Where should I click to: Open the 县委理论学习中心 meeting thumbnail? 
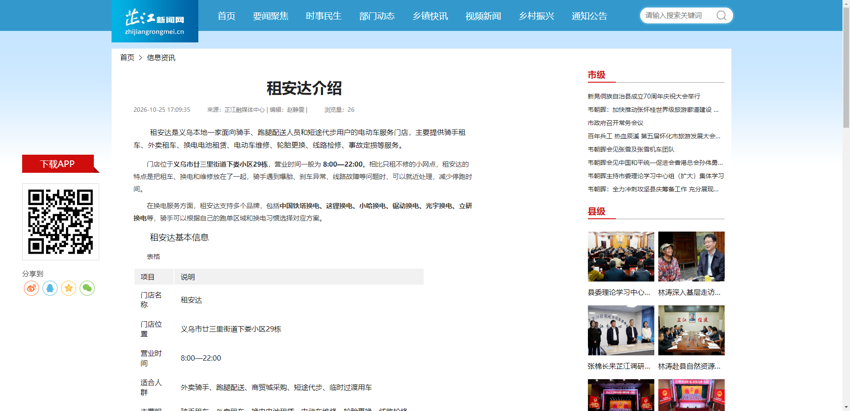click(x=621, y=256)
